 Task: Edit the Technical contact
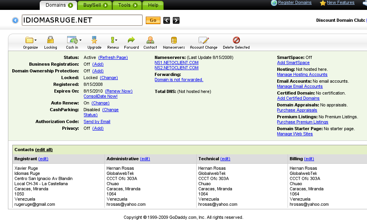[x=225, y=159]
